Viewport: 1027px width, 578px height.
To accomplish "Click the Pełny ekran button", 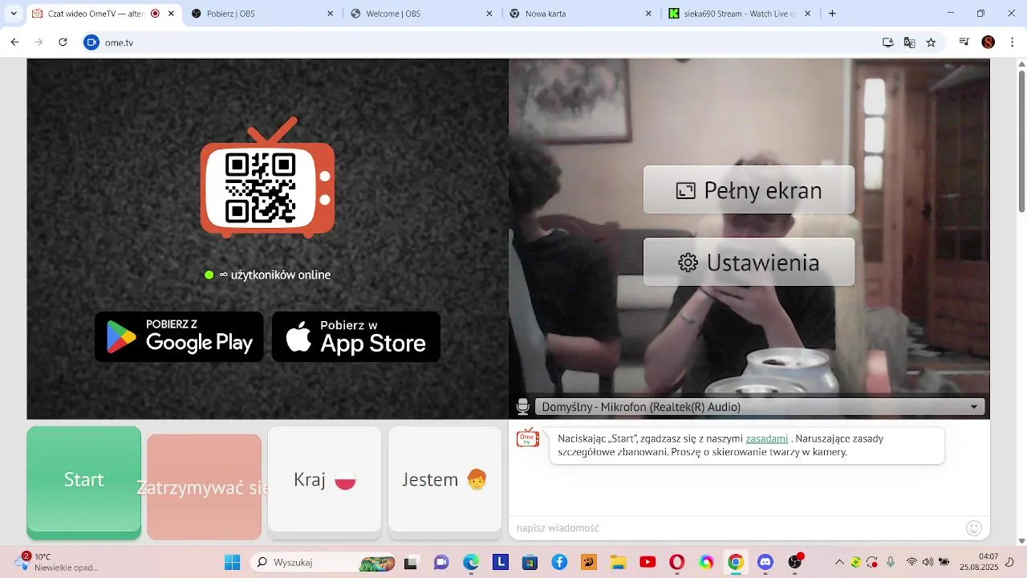I will 749,190.
